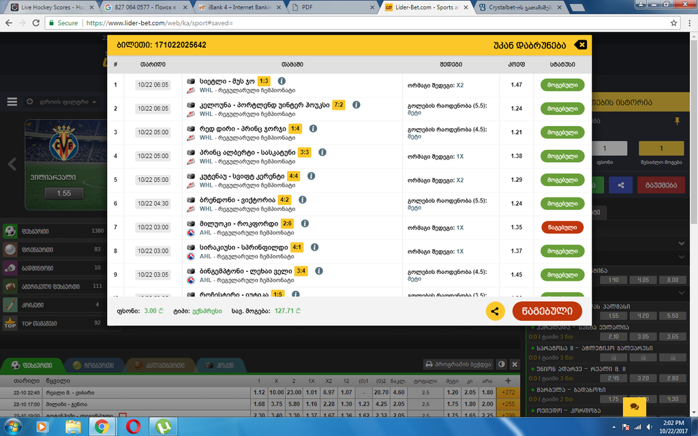Screen dimensions: 698x436
Task: Click the browser address bar URL
Action: pyautogui.click(x=160, y=22)
